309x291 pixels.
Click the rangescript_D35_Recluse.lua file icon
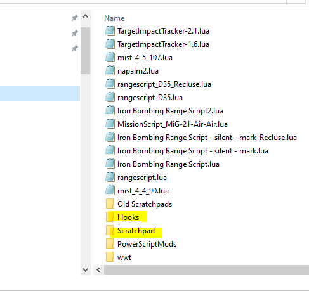click(110, 84)
